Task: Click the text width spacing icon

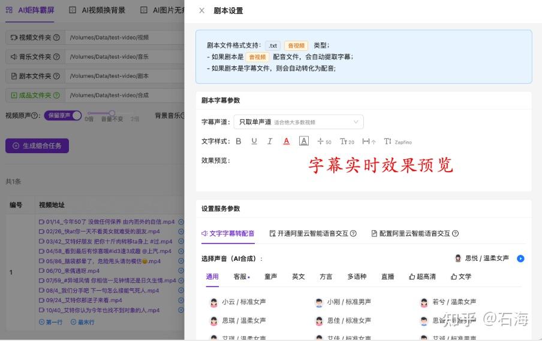Action: (369, 141)
